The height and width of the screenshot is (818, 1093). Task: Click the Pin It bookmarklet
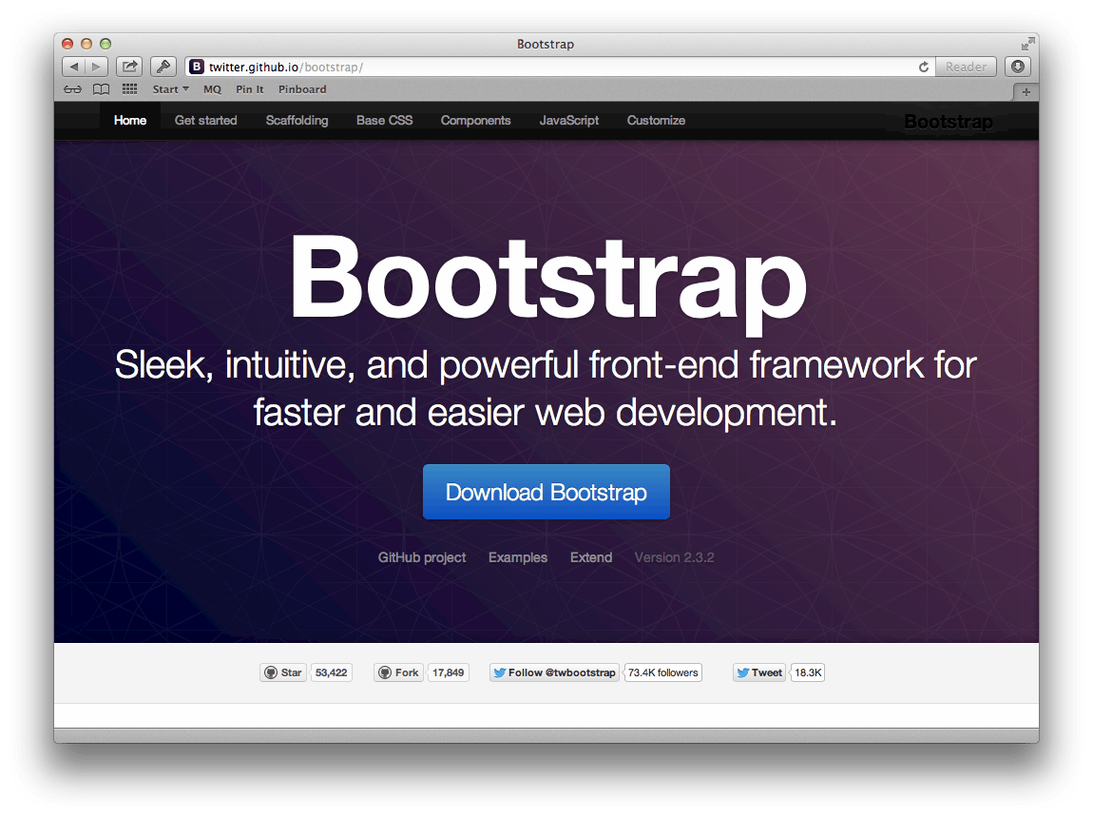[250, 89]
